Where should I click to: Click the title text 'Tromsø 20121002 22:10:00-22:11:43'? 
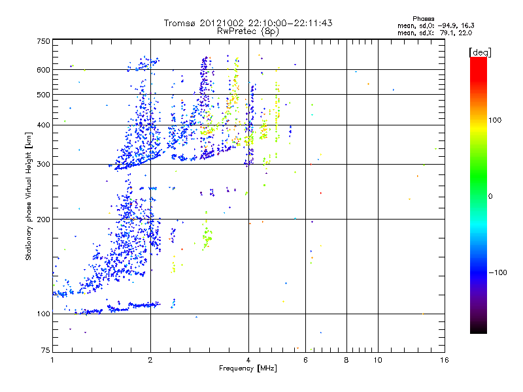[x=248, y=23]
